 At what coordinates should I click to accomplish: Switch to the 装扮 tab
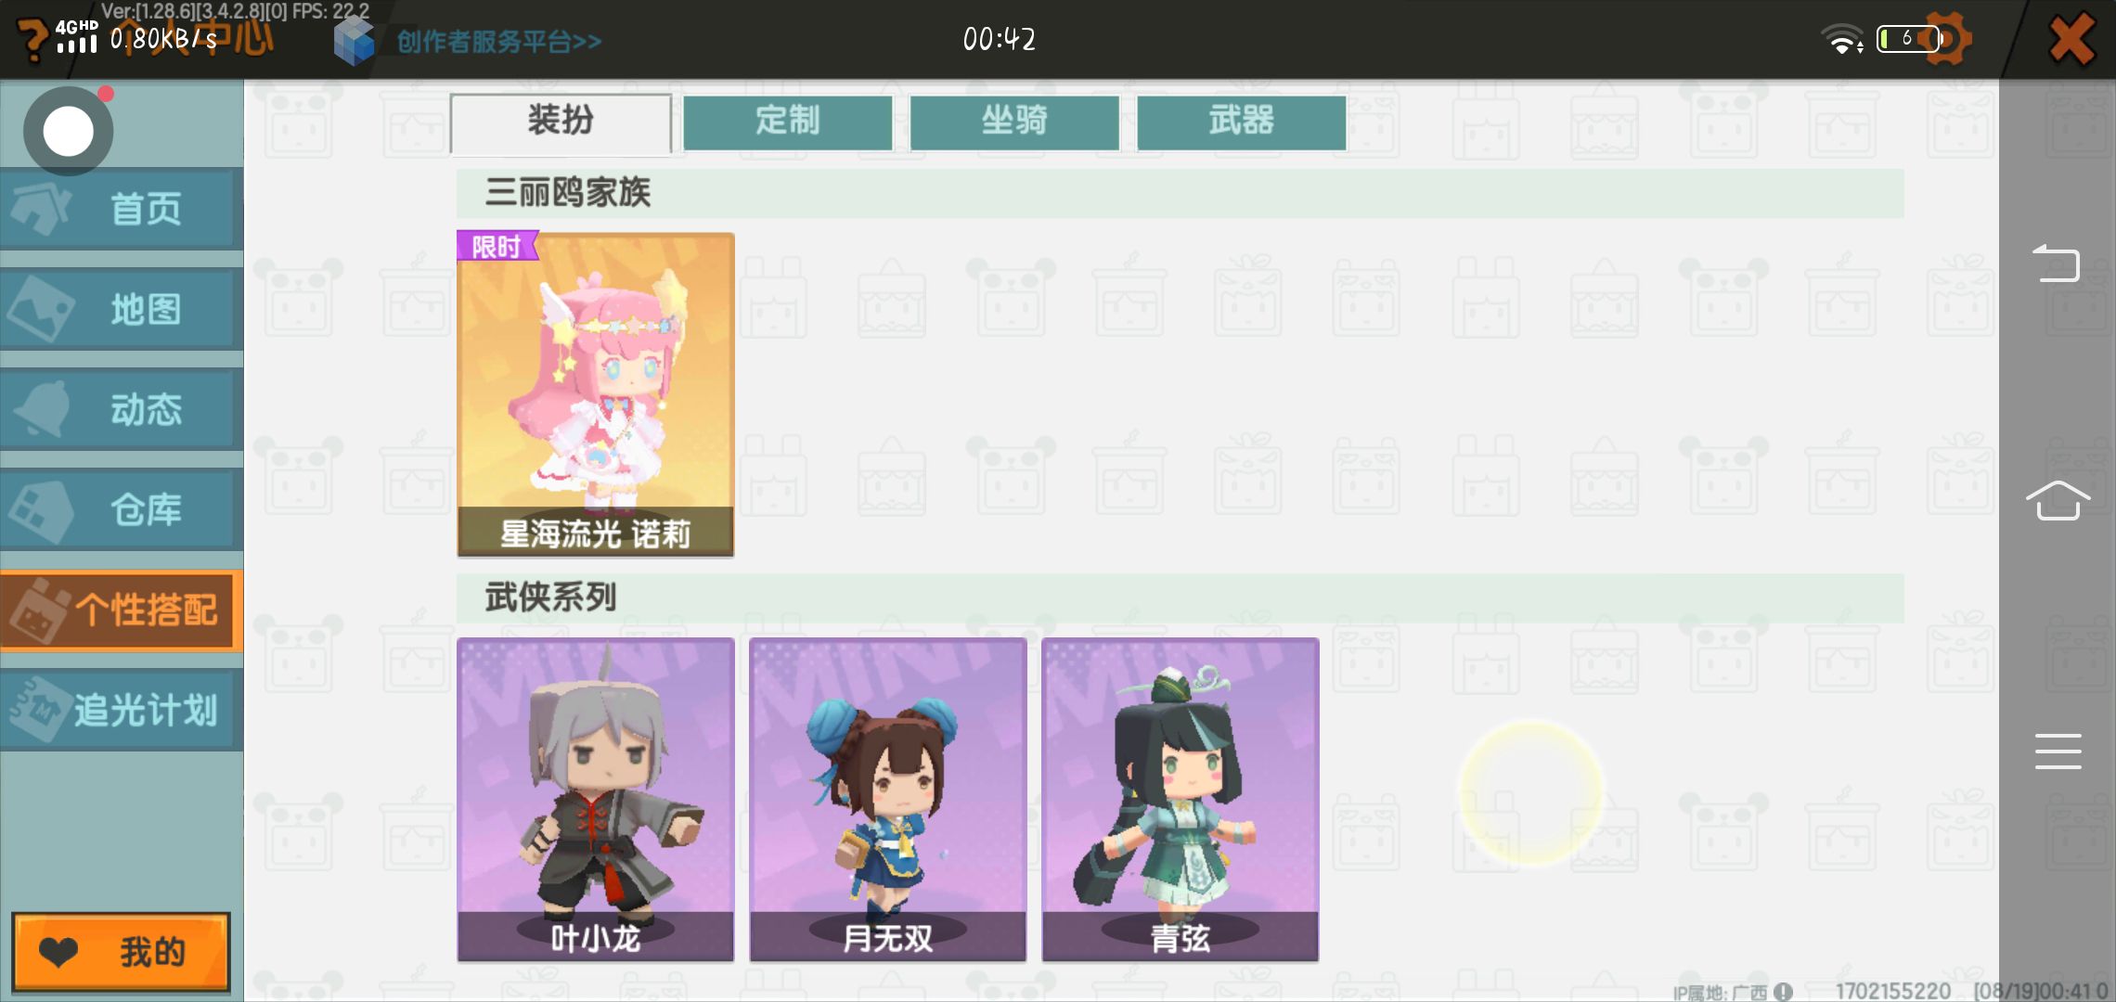pyautogui.click(x=561, y=122)
